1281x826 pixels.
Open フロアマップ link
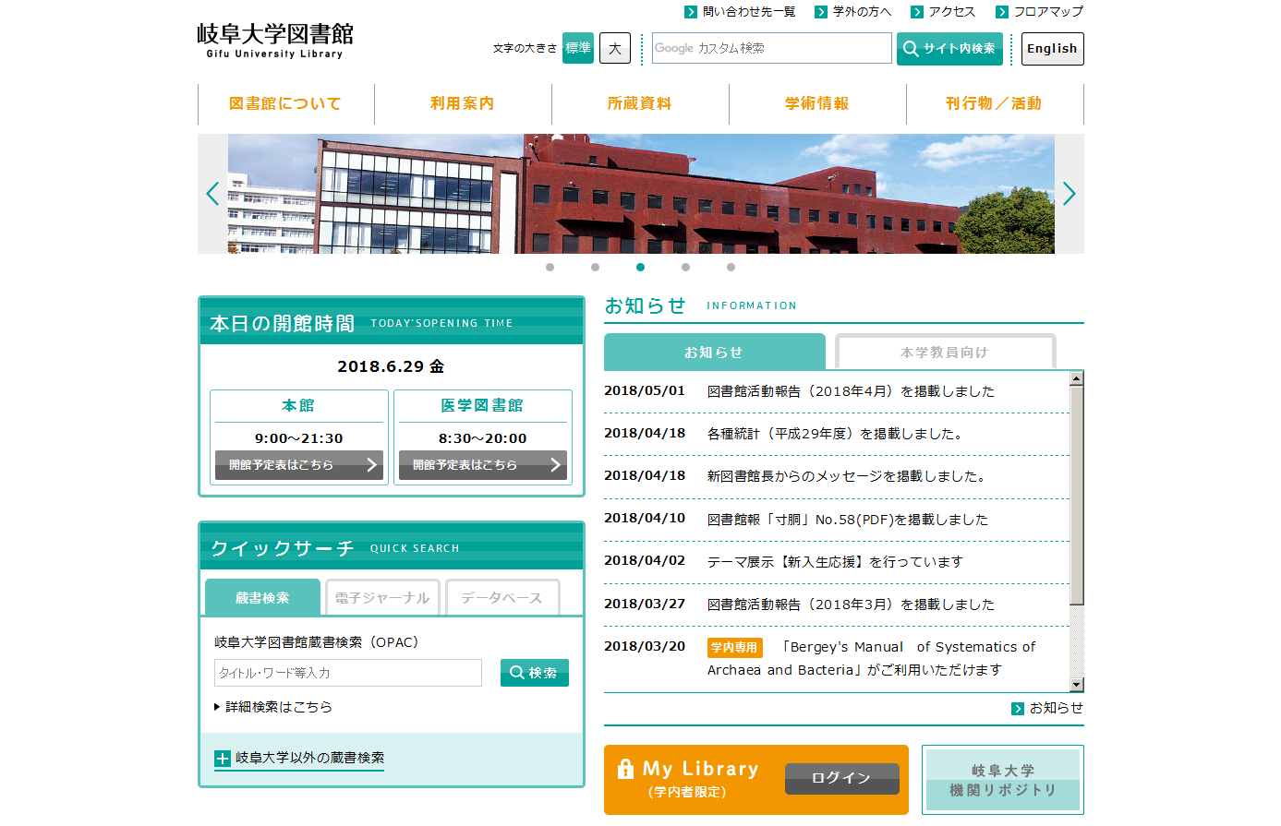(x=1039, y=12)
